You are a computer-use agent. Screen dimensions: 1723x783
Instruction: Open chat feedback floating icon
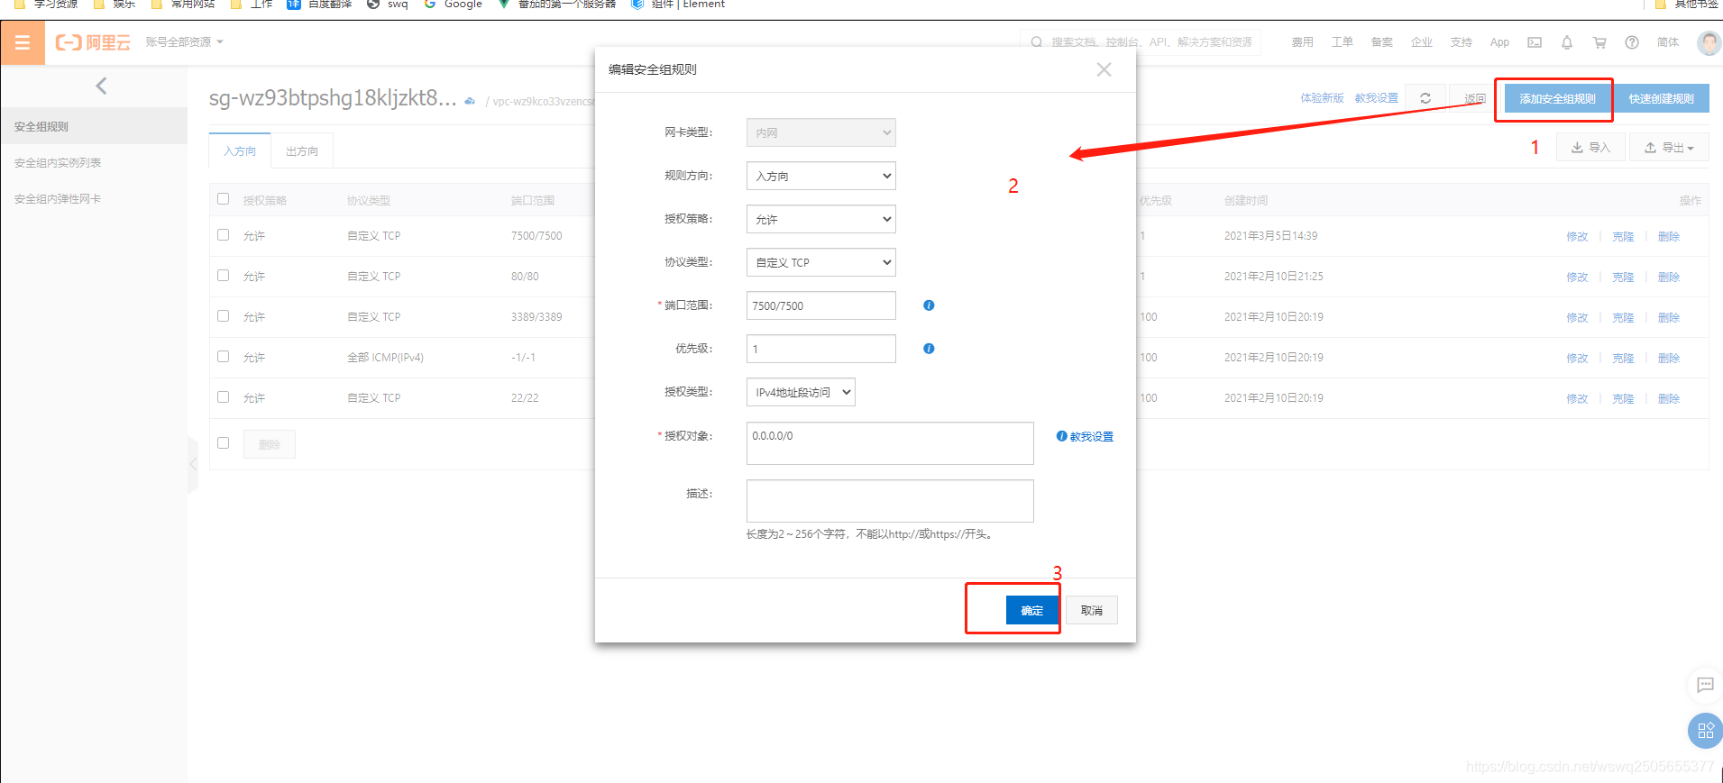coord(1705,685)
